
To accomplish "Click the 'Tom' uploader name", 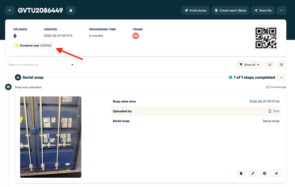I will (276, 111).
